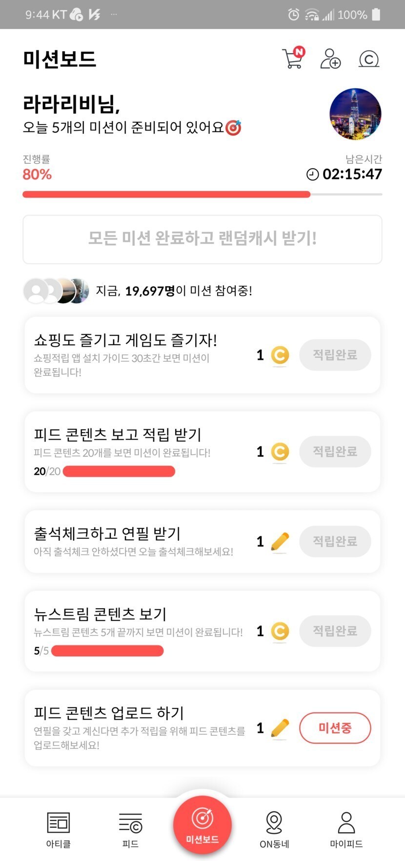Open the cash coin icon in header
The image size is (405, 861).
pyautogui.click(x=369, y=59)
